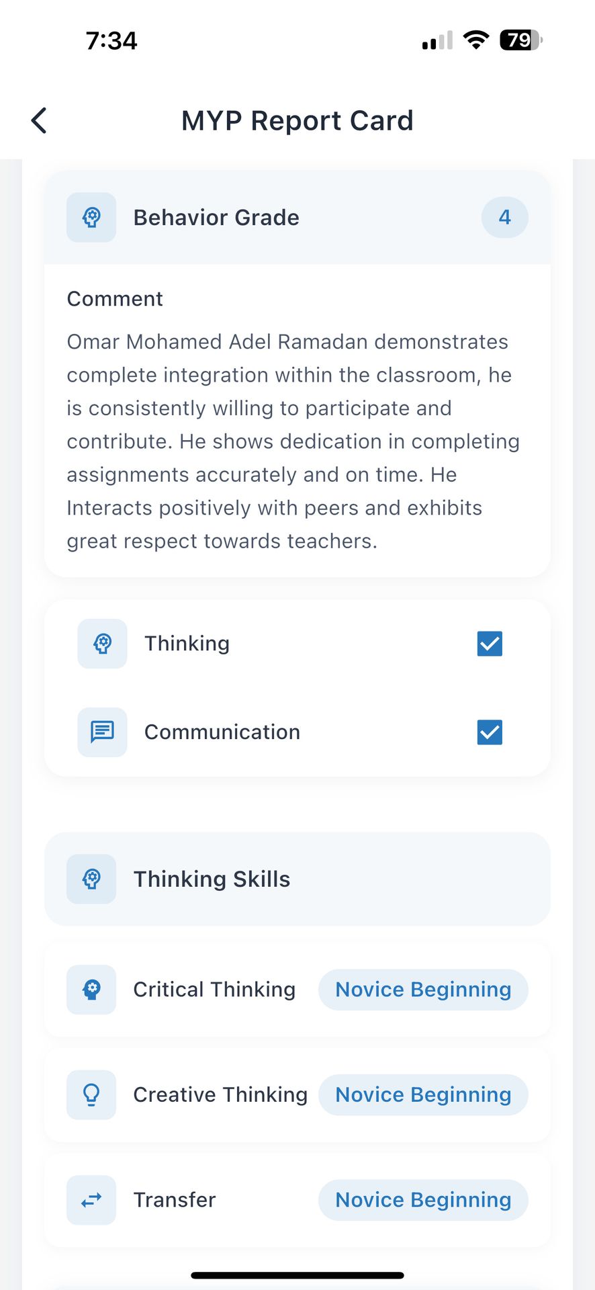Select the Thinking Skills section header

pyautogui.click(x=297, y=879)
